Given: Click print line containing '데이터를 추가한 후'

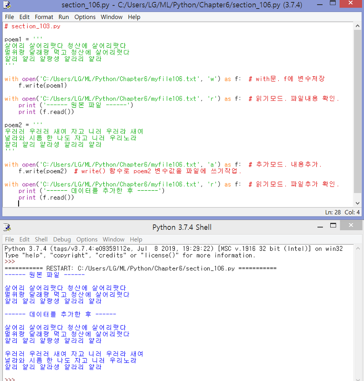Looking at the screenshot, I should (91, 191).
